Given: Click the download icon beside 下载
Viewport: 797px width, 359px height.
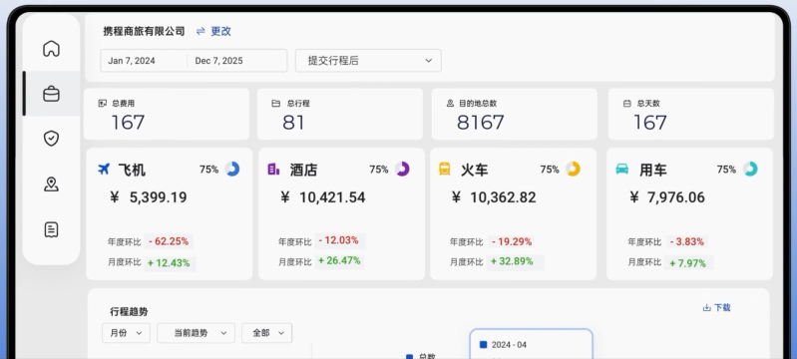Looking at the screenshot, I should (x=706, y=307).
